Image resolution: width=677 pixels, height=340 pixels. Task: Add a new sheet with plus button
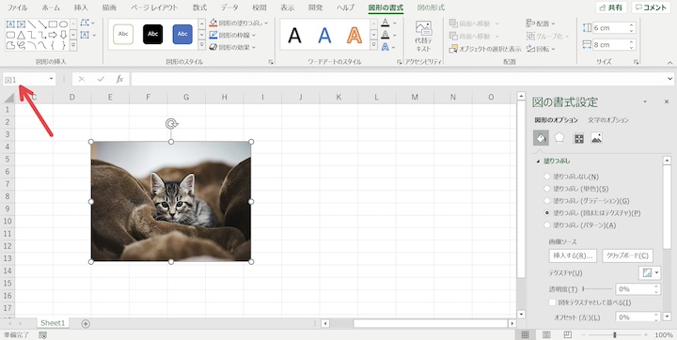86,324
